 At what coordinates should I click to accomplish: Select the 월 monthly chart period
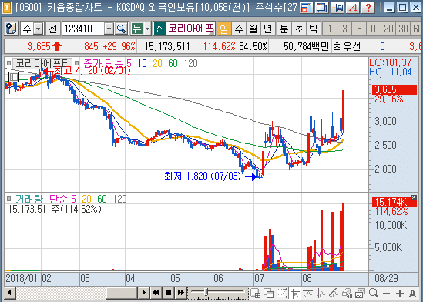tap(253, 29)
